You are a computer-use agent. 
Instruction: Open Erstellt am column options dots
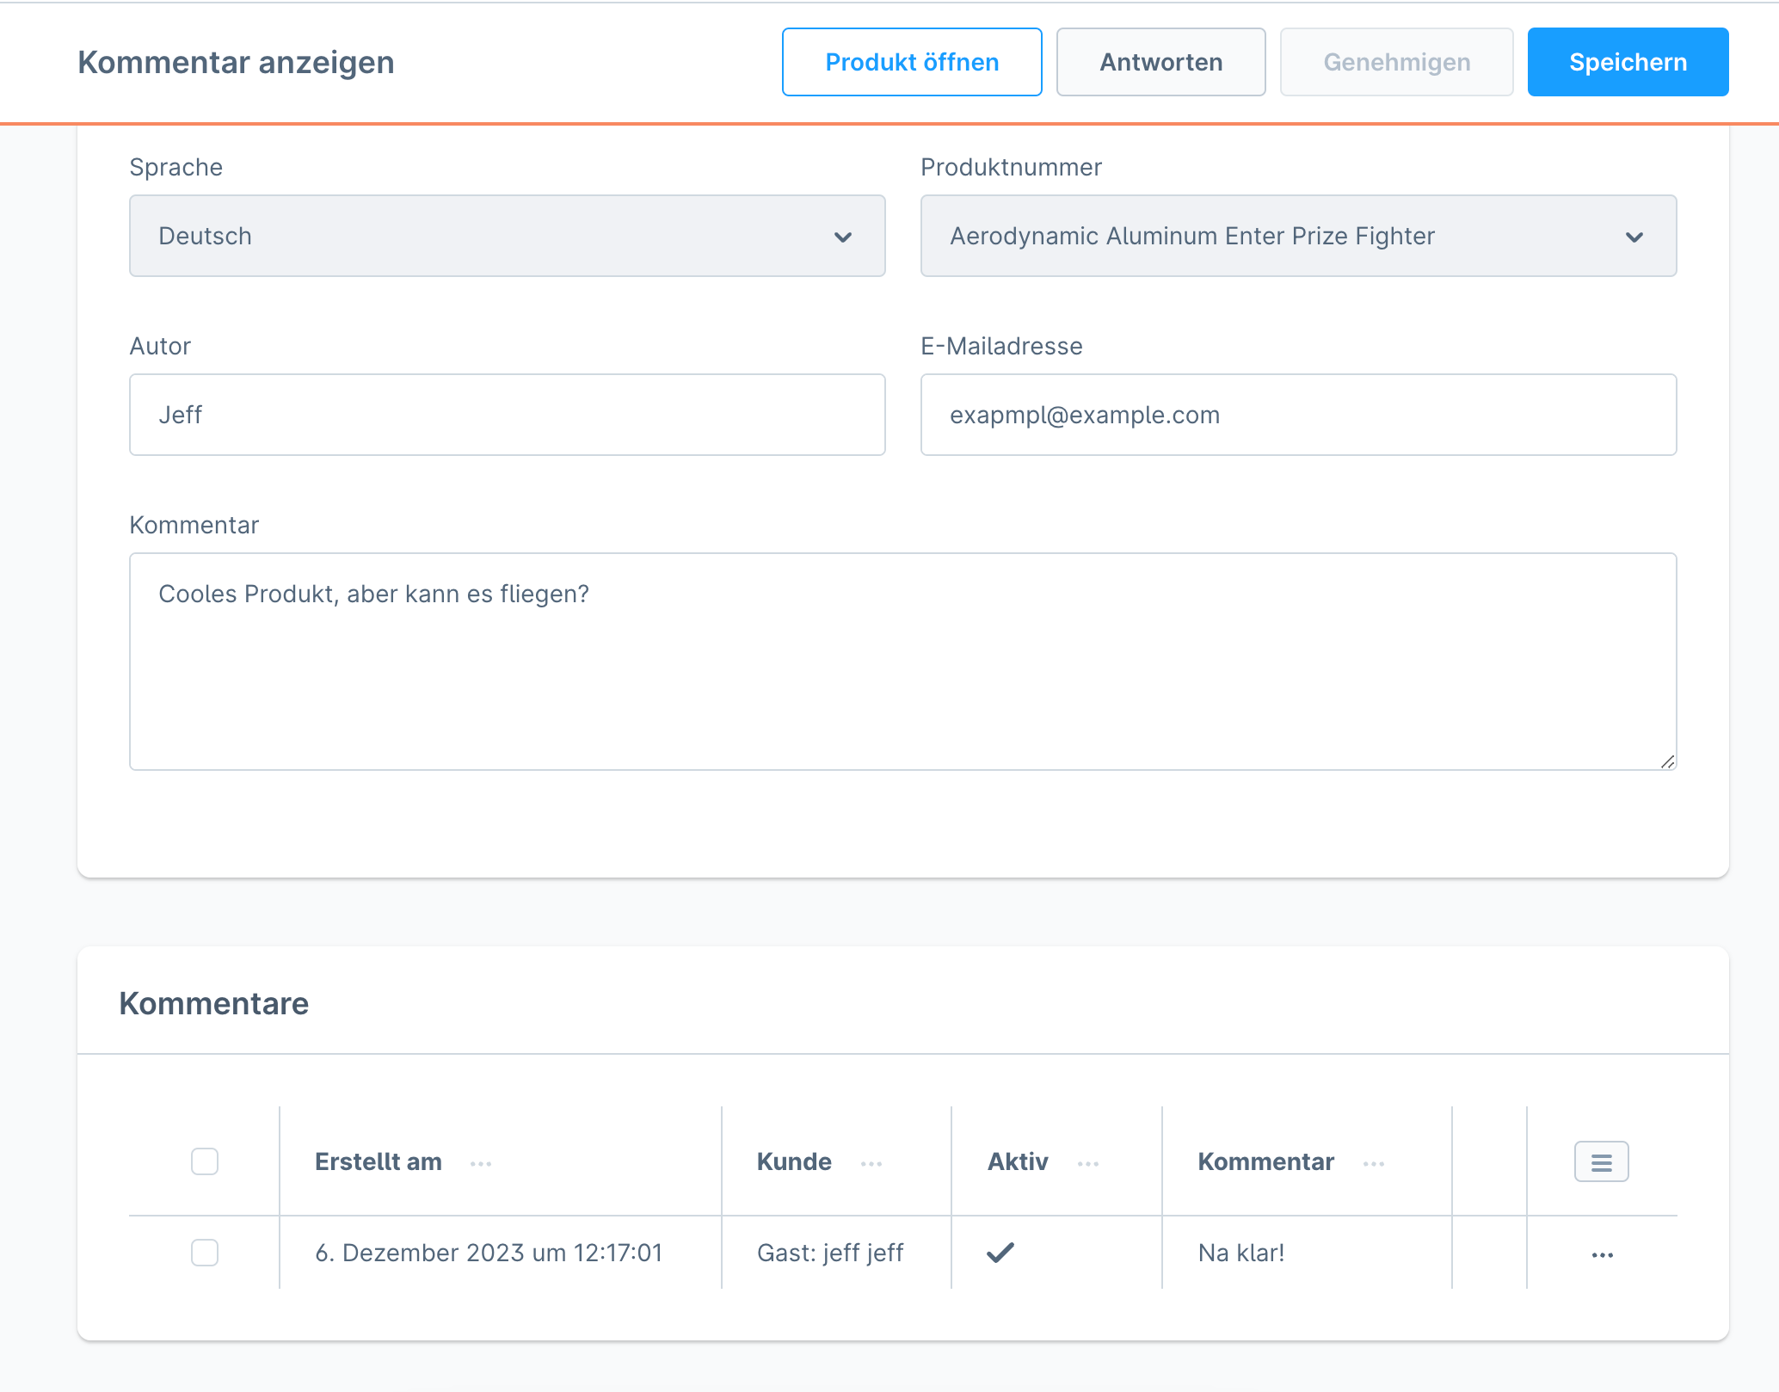click(481, 1164)
